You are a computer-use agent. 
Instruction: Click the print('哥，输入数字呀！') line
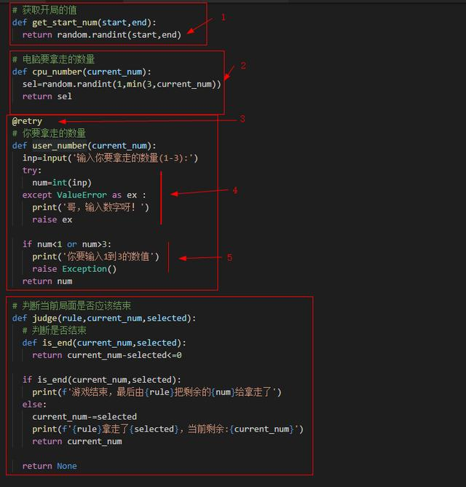(x=90, y=207)
